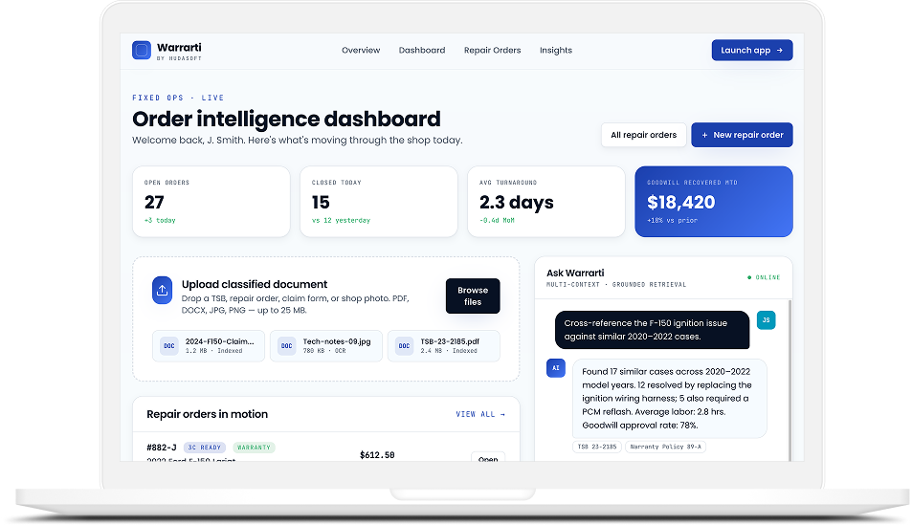Click the online status indicator
Screen dimensions: 912x525
(x=764, y=277)
